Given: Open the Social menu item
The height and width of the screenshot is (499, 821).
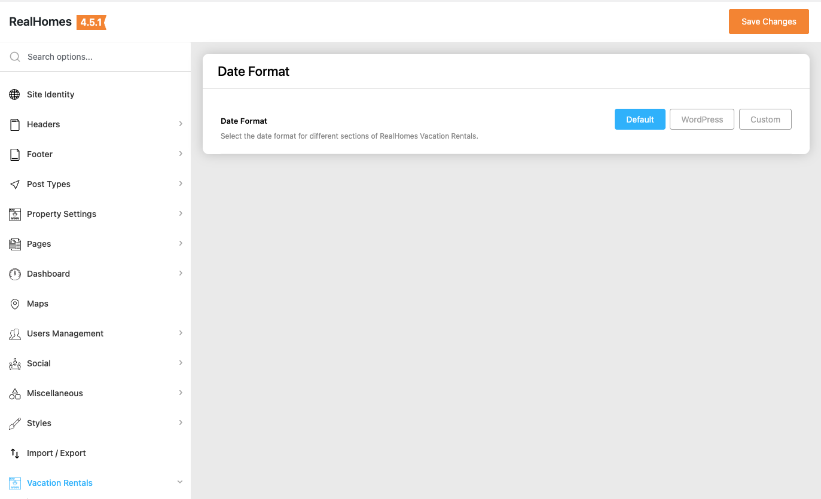Looking at the screenshot, I should click(39, 363).
